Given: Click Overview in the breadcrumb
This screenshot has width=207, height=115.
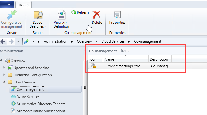Looking at the screenshot, I should pyautogui.click(x=84, y=41).
